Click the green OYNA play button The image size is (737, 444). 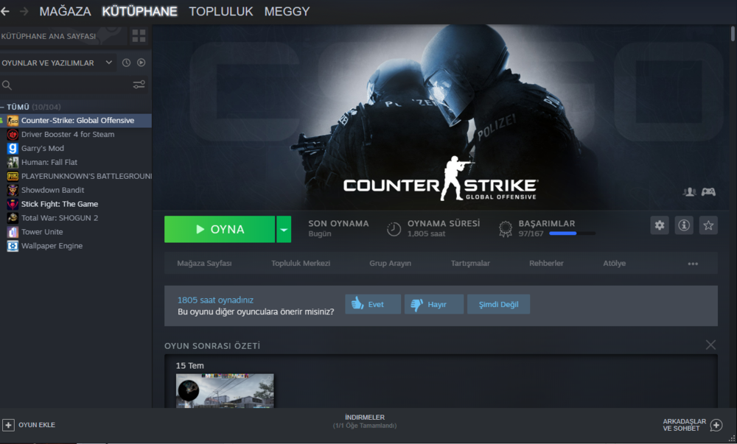coord(220,230)
